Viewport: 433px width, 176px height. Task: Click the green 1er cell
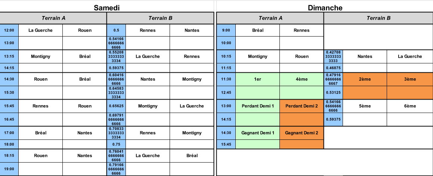pos(257,79)
